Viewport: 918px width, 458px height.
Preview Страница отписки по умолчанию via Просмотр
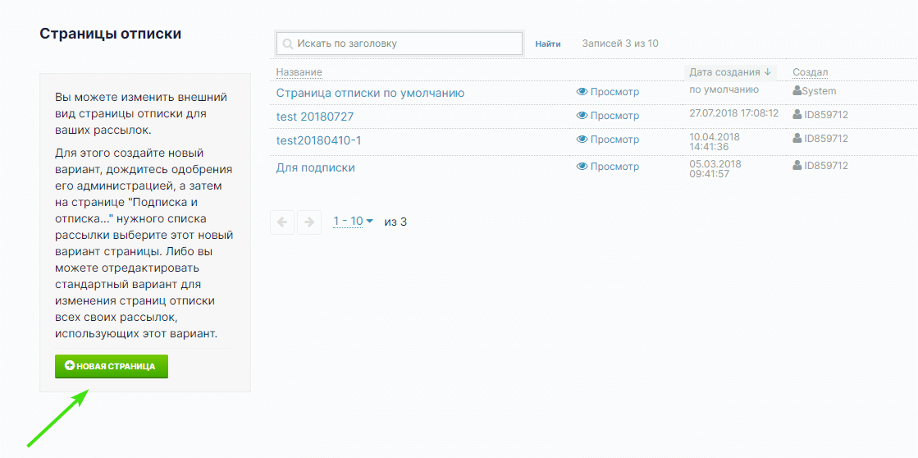[x=614, y=92]
